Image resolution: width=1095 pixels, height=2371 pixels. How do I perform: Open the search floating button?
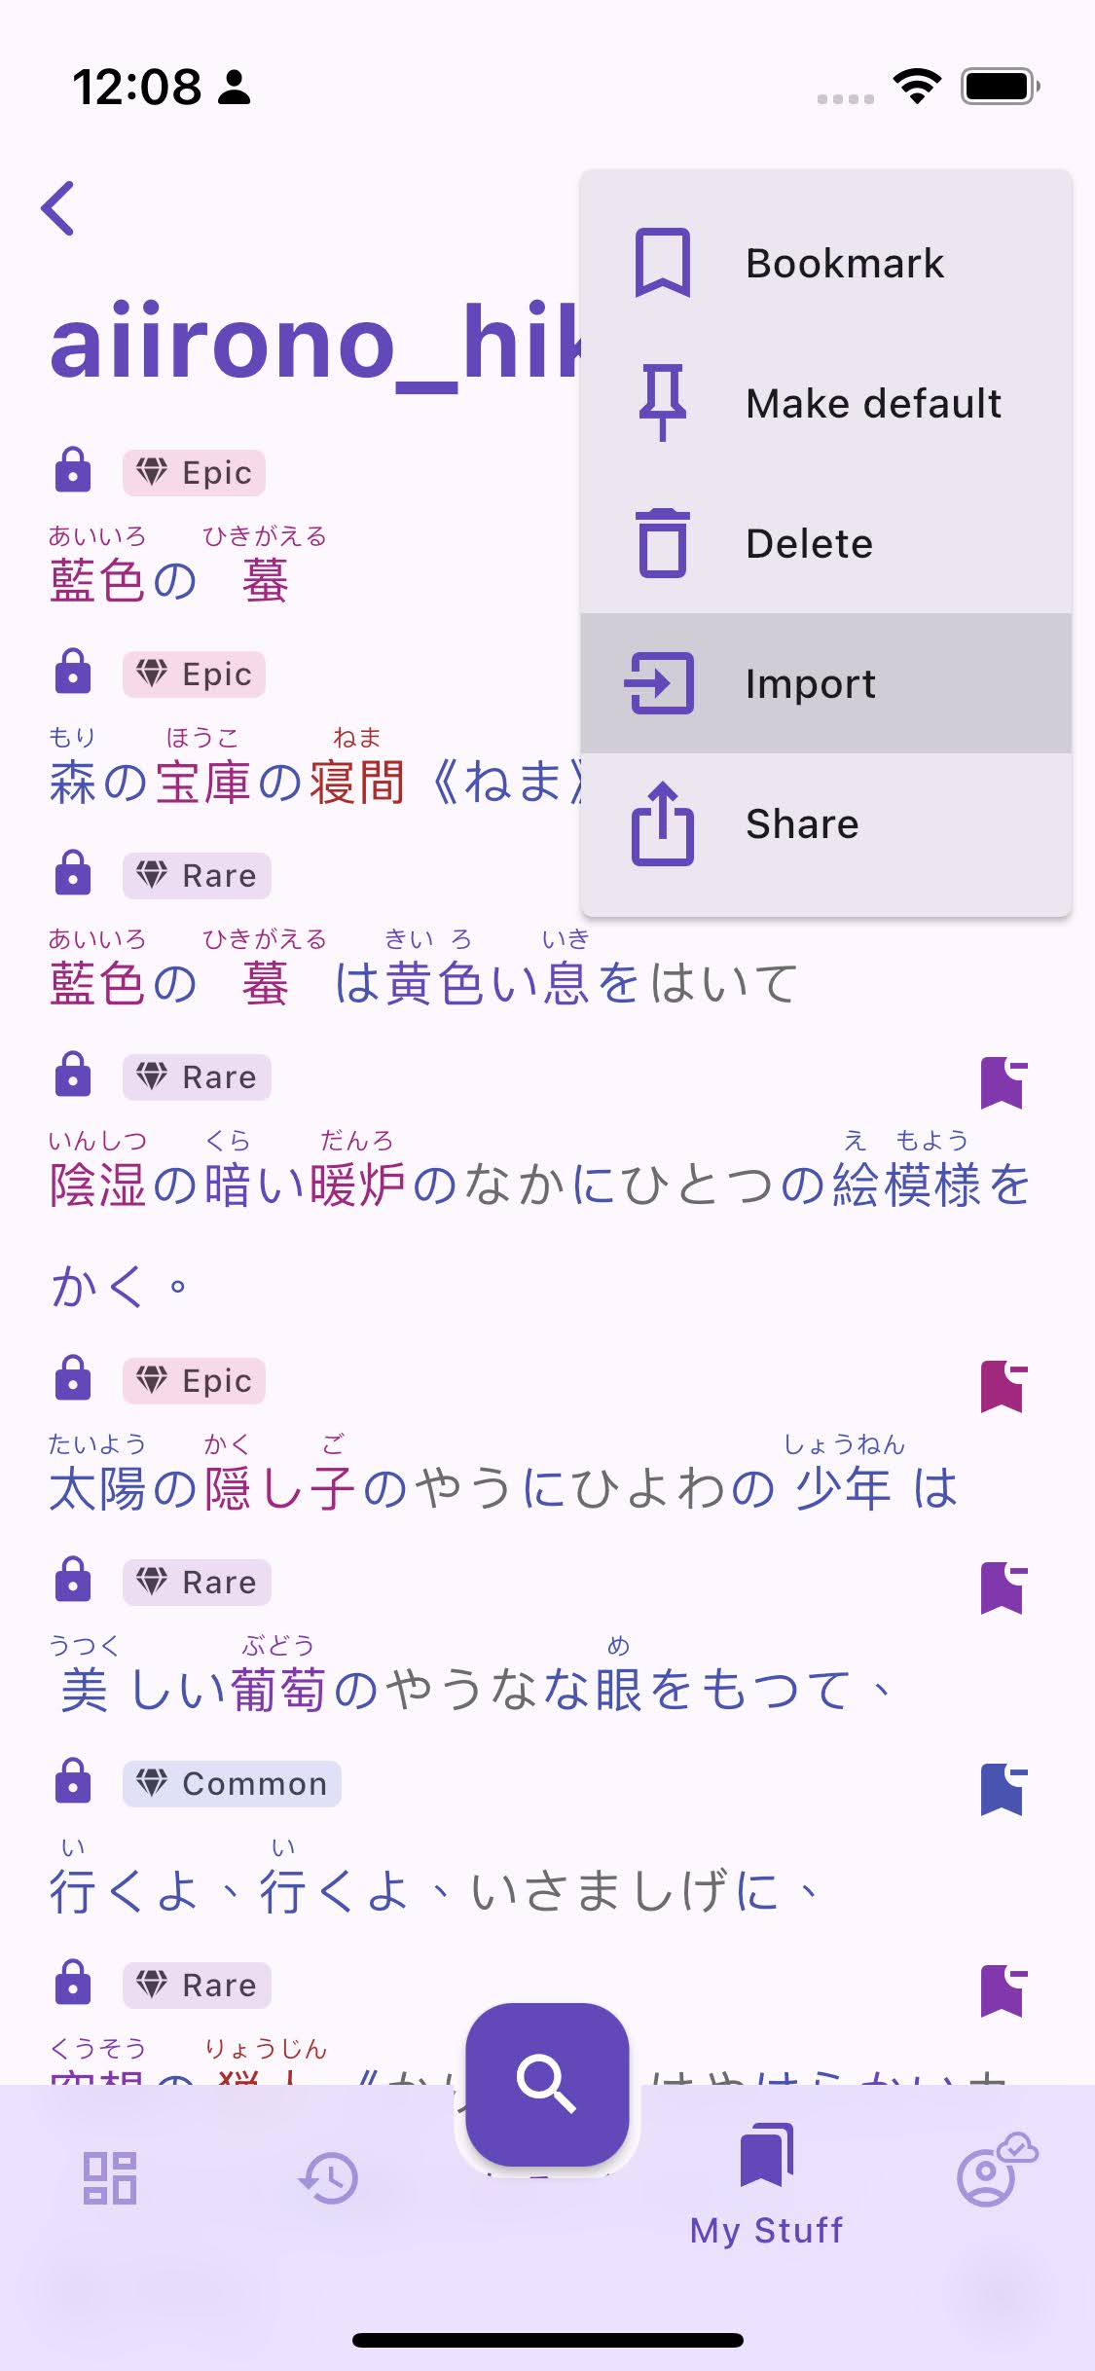(x=547, y=2084)
